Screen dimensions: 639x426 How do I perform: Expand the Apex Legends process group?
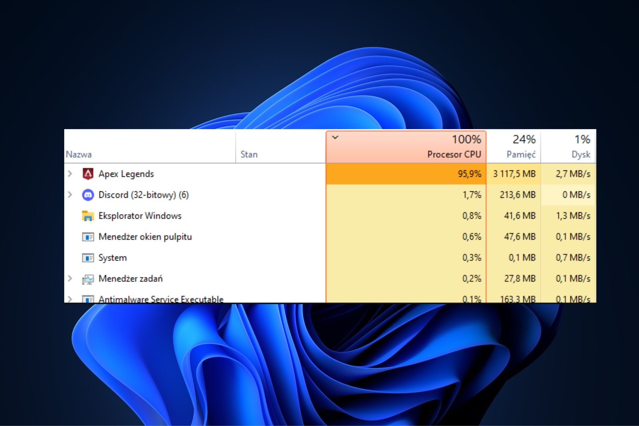(x=70, y=173)
